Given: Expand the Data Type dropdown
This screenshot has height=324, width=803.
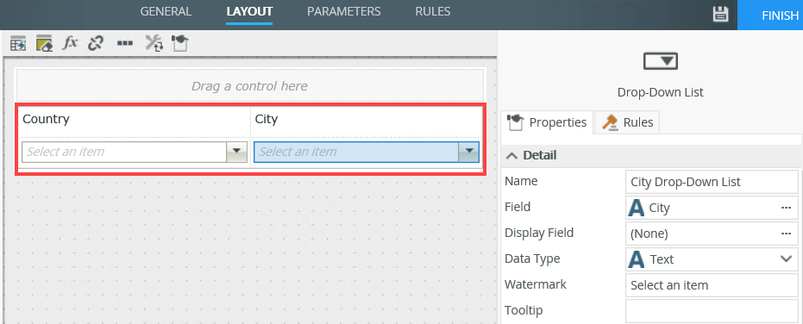Looking at the screenshot, I should point(786,259).
